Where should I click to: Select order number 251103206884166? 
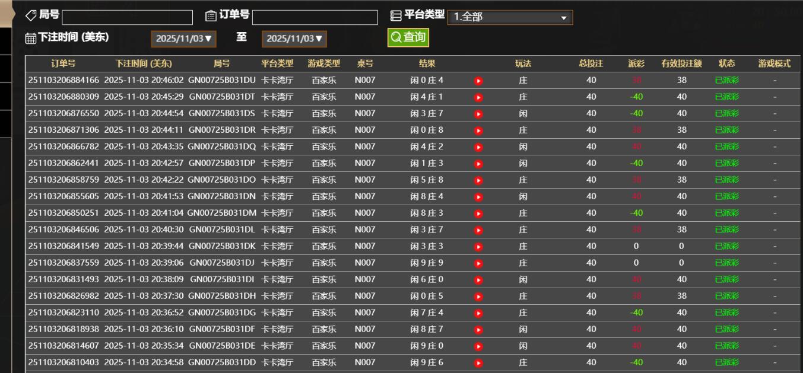point(64,80)
